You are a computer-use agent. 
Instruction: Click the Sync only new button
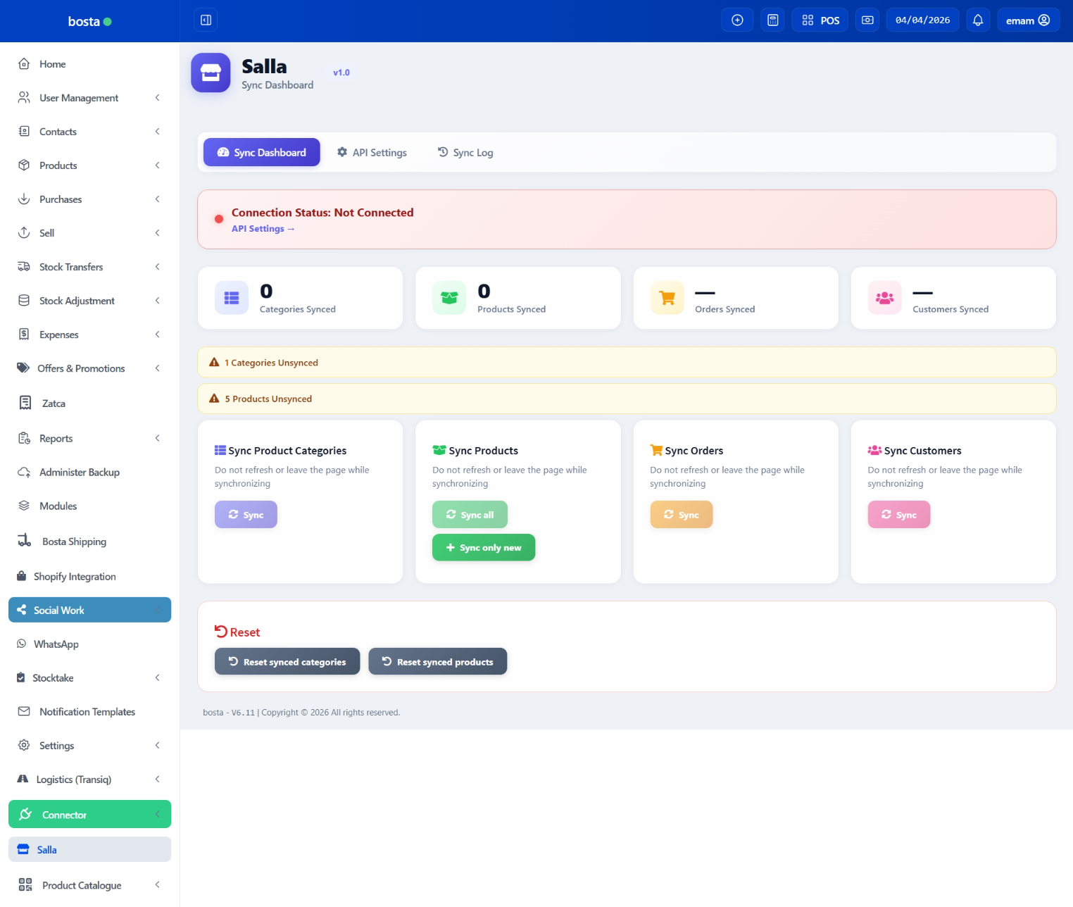pyautogui.click(x=483, y=548)
